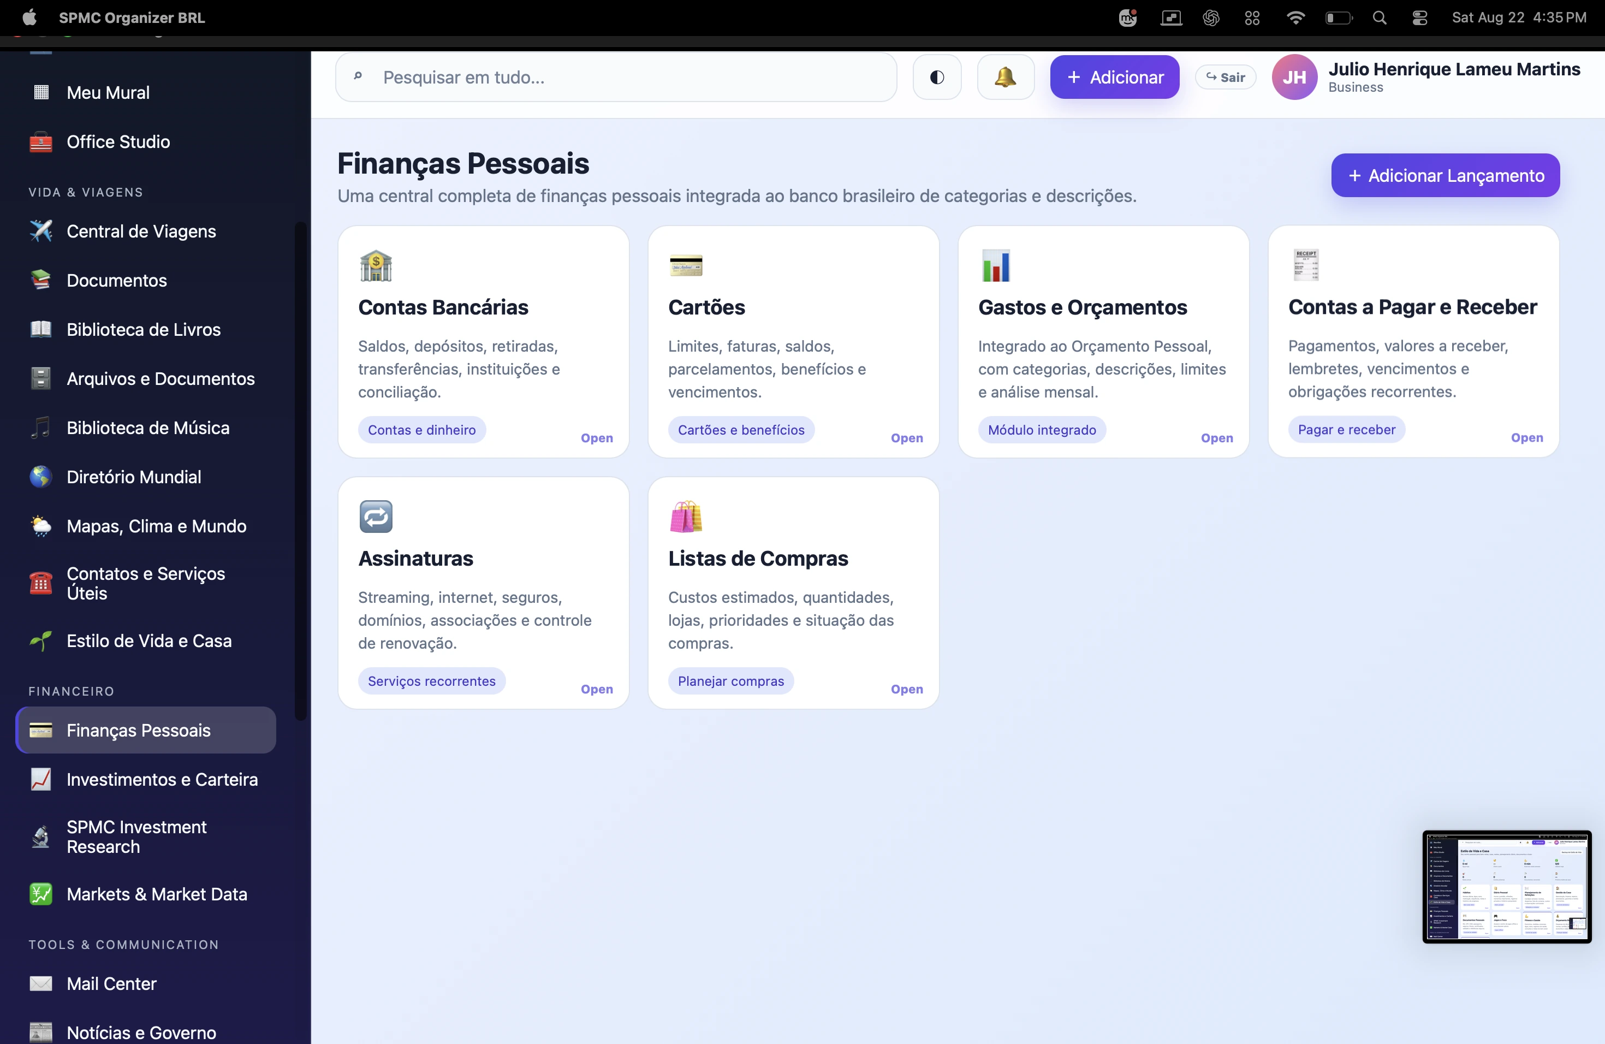The image size is (1605, 1044).
Task: Click the sidebar vertical scrollbar
Action: [x=301, y=472]
